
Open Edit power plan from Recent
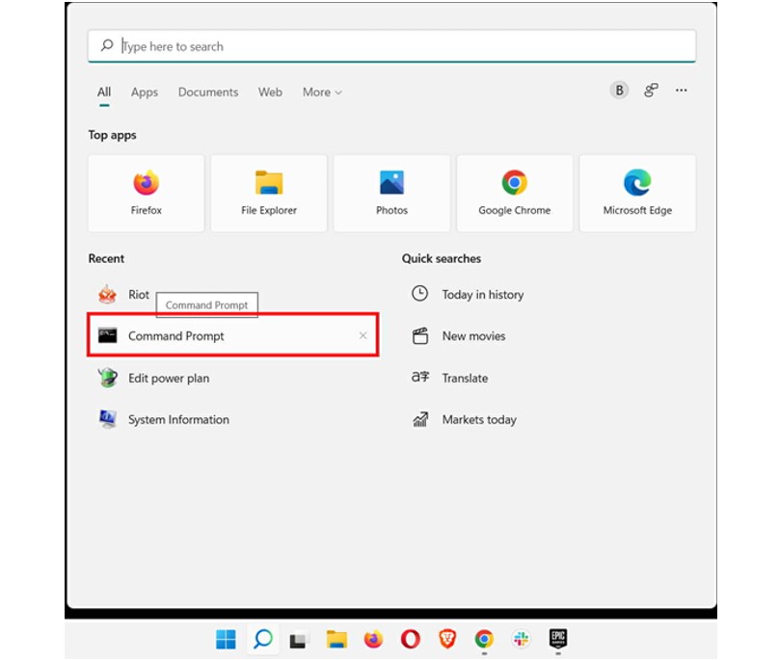[168, 378]
